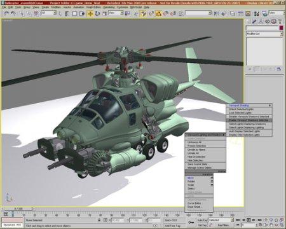286x229 pixels.
Task: Expand the Modifier List dropdown
Action: tap(264, 34)
